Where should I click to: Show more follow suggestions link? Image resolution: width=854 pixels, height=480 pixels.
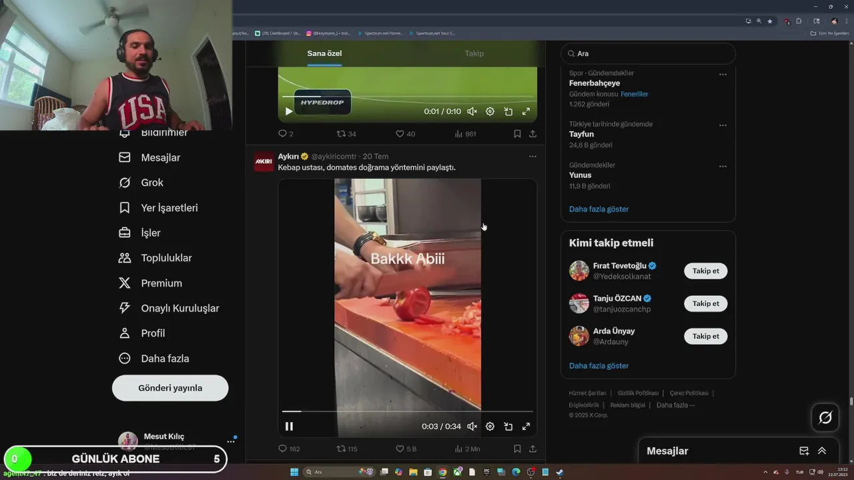[x=599, y=366]
